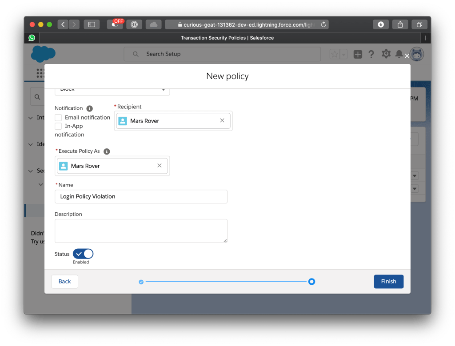Click the global actions plus icon

click(x=358, y=54)
